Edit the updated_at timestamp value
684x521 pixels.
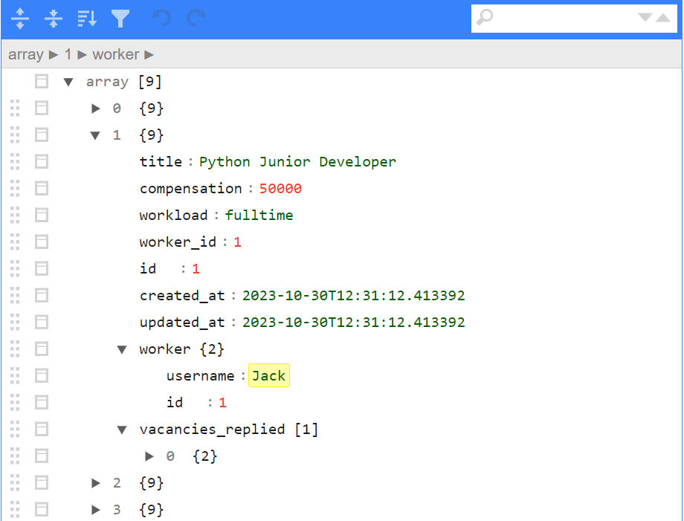[354, 323]
